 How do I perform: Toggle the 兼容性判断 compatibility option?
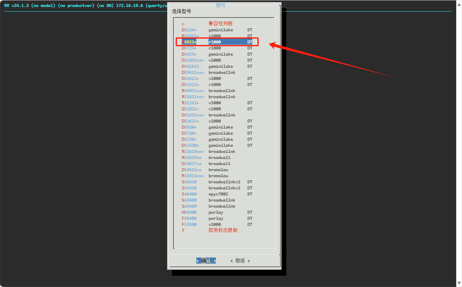click(x=220, y=24)
